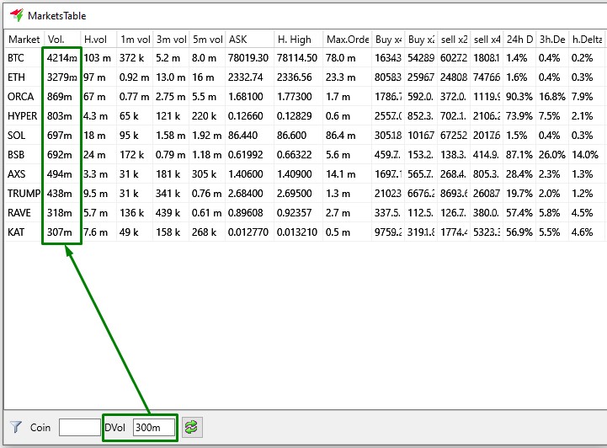607x448 pixels.
Task: Select the TRUMP market row
Action: [x=23, y=194]
